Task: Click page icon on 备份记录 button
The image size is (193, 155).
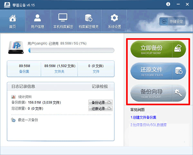Action: 109,102
